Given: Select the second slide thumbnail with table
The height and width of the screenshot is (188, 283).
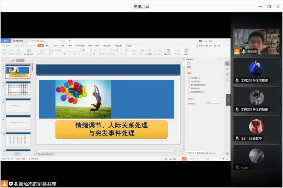Looking at the screenshot, I should point(18,88).
